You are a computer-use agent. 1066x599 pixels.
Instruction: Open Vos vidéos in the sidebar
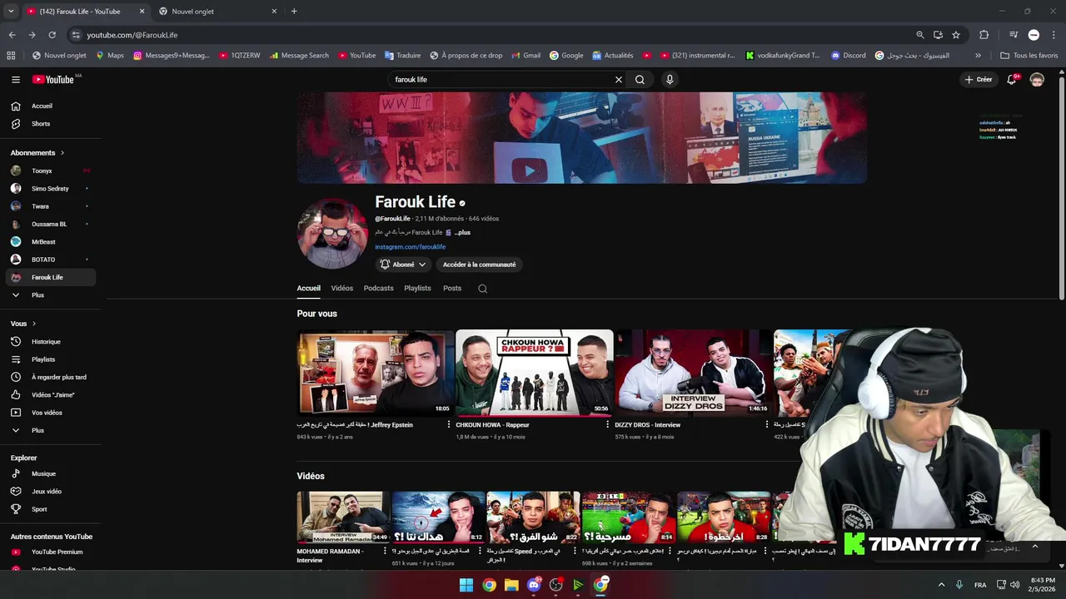50,413
